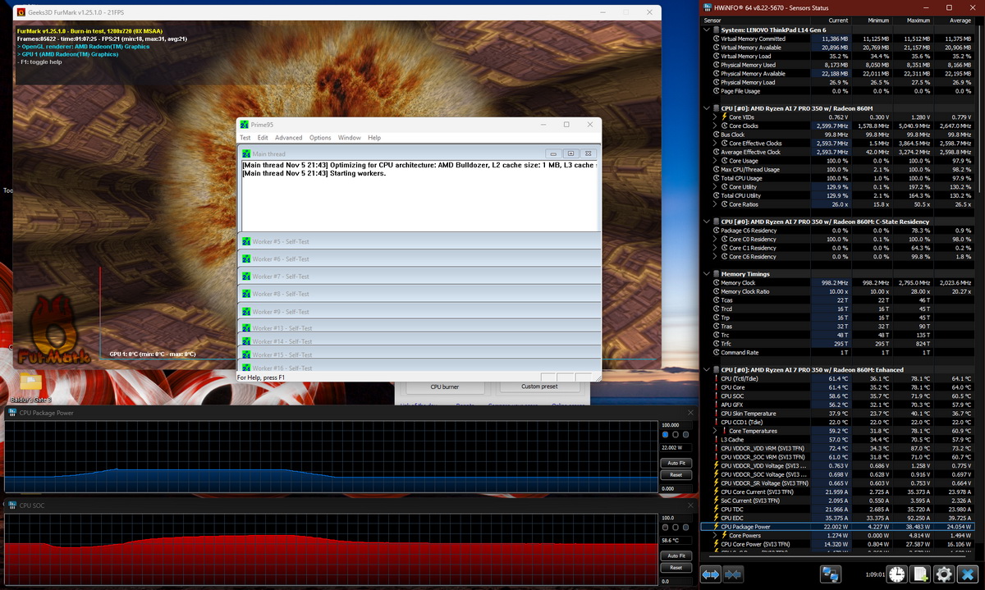Select the first graph style option in CPU SOC graph
The image size is (985, 590).
point(665,529)
